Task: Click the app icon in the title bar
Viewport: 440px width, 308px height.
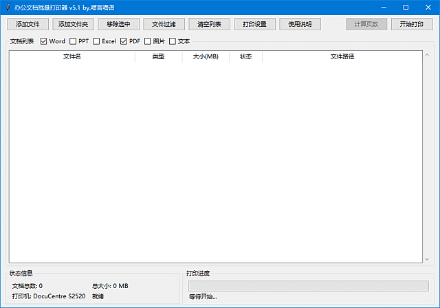Action: point(8,7)
